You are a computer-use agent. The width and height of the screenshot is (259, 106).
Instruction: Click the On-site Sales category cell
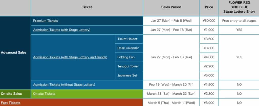(x=15, y=94)
